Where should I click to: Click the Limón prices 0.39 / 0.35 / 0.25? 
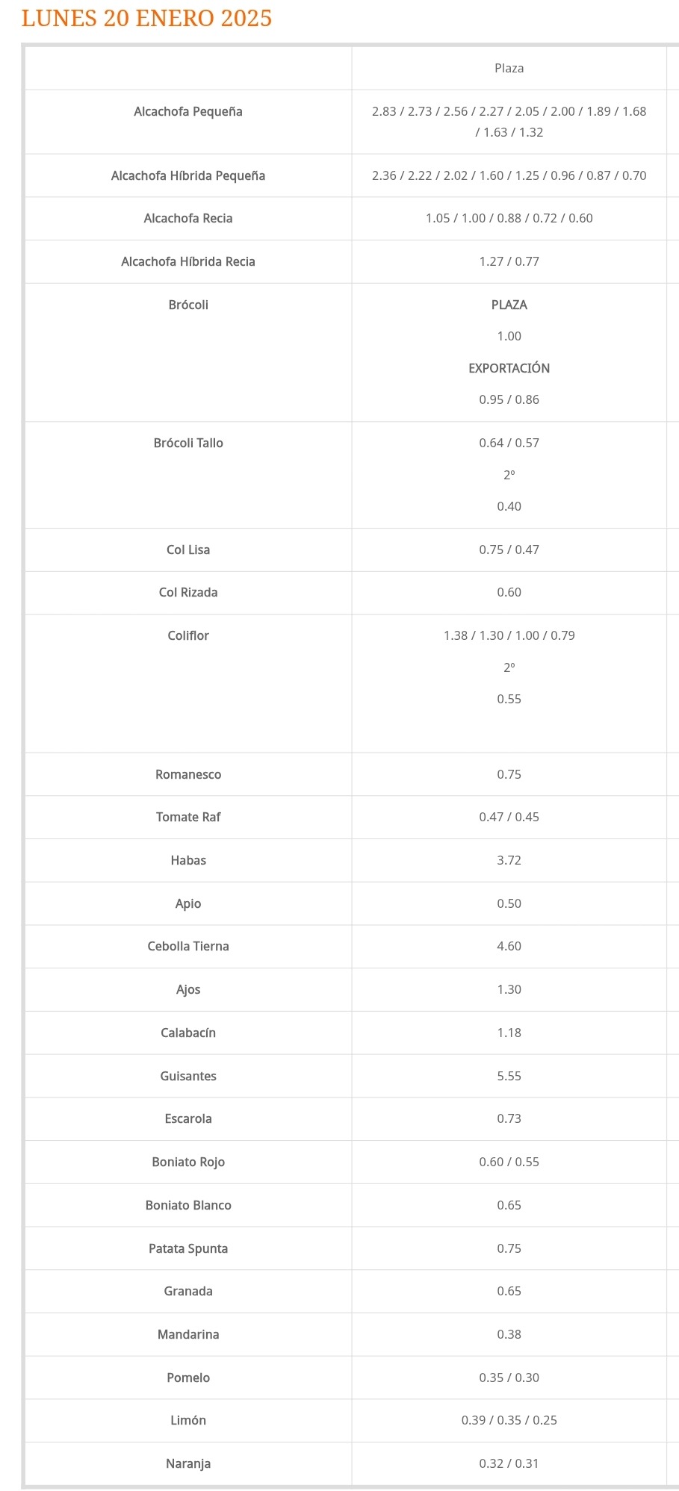click(x=509, y=1420)
